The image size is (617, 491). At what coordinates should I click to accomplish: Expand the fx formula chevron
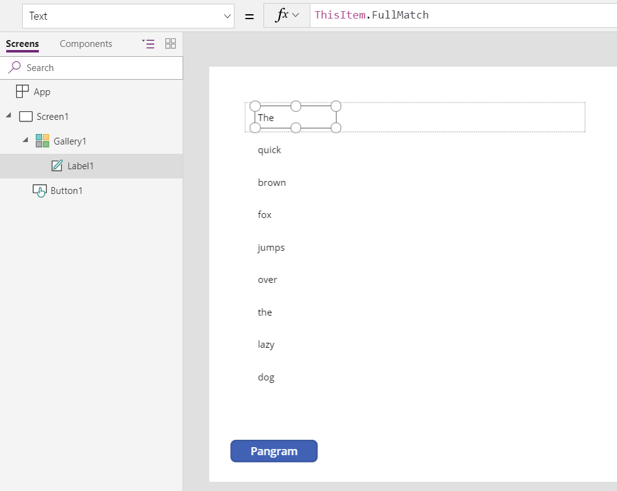point(296,15)
